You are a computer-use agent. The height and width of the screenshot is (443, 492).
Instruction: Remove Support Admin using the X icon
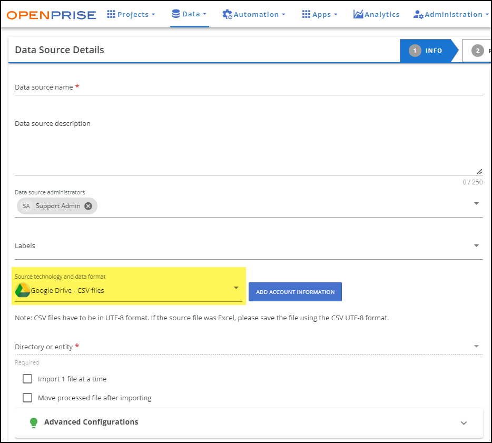88,206
